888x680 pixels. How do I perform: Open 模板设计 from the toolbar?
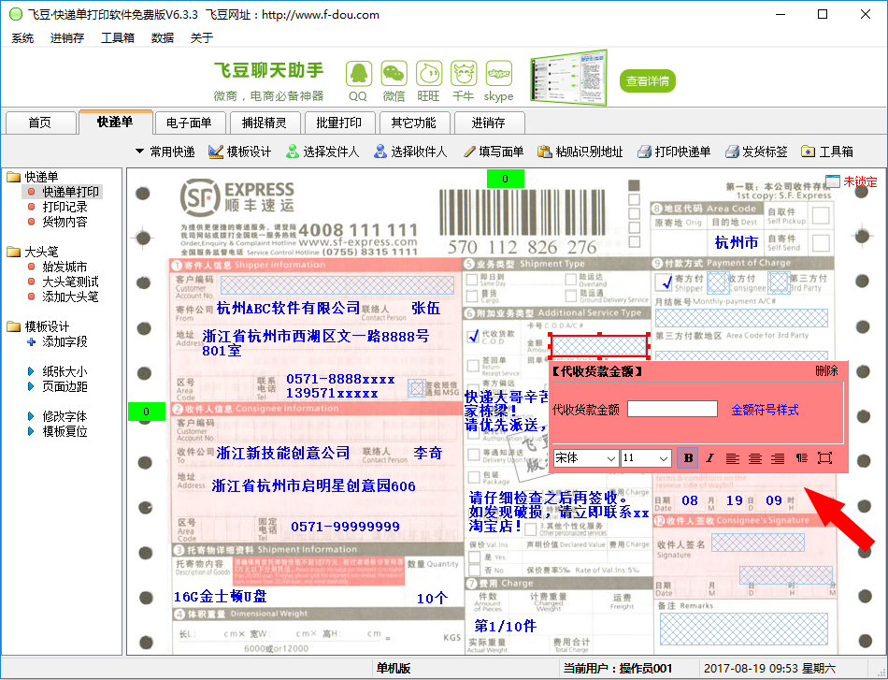(x=239, y=152)
